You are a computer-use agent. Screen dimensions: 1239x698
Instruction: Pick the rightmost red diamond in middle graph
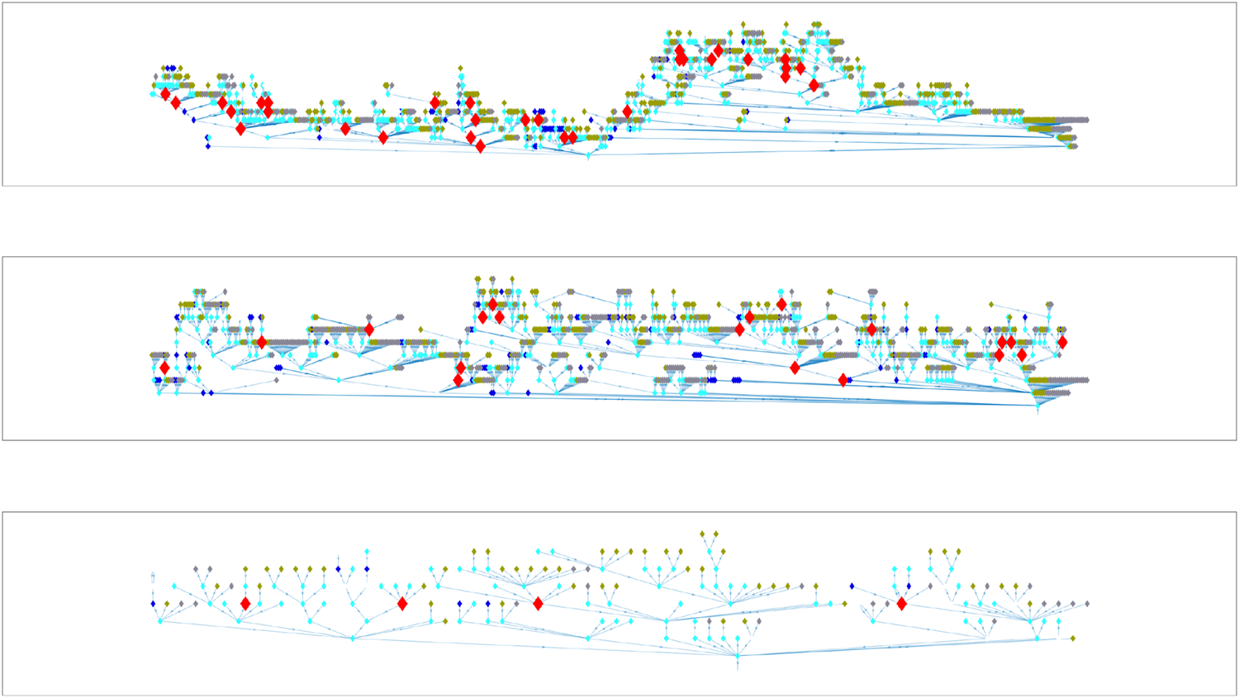click(1062, 342)
